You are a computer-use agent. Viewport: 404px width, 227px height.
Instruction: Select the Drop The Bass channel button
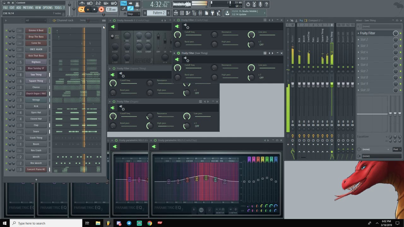click(x=36, y=37)
